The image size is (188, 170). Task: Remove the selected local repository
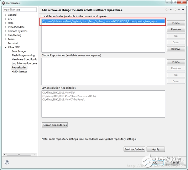tap(176, 29)
